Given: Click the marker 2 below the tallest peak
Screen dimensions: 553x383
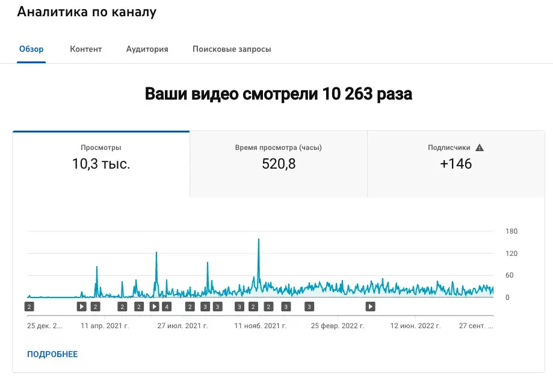Looking at the screenshot, I should tap(253, 307).
